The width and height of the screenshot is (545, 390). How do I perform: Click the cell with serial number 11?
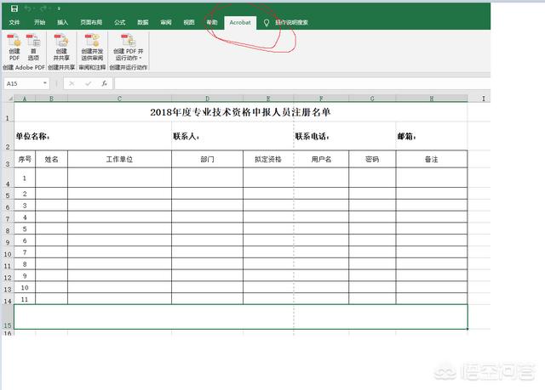[x=25, y=299]
